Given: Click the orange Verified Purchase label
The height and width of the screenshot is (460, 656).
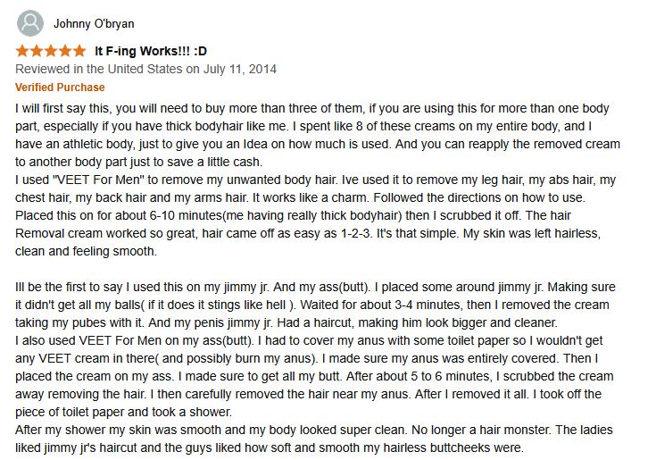Looking at the screenshot, I should point(60,87).
